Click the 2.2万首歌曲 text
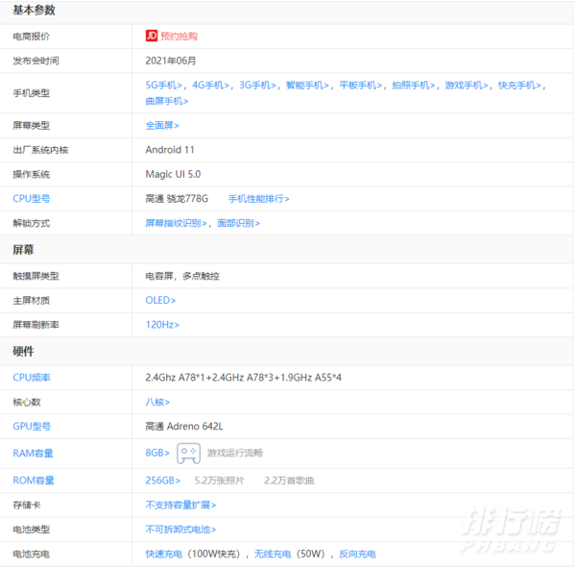 pos(289,481)
